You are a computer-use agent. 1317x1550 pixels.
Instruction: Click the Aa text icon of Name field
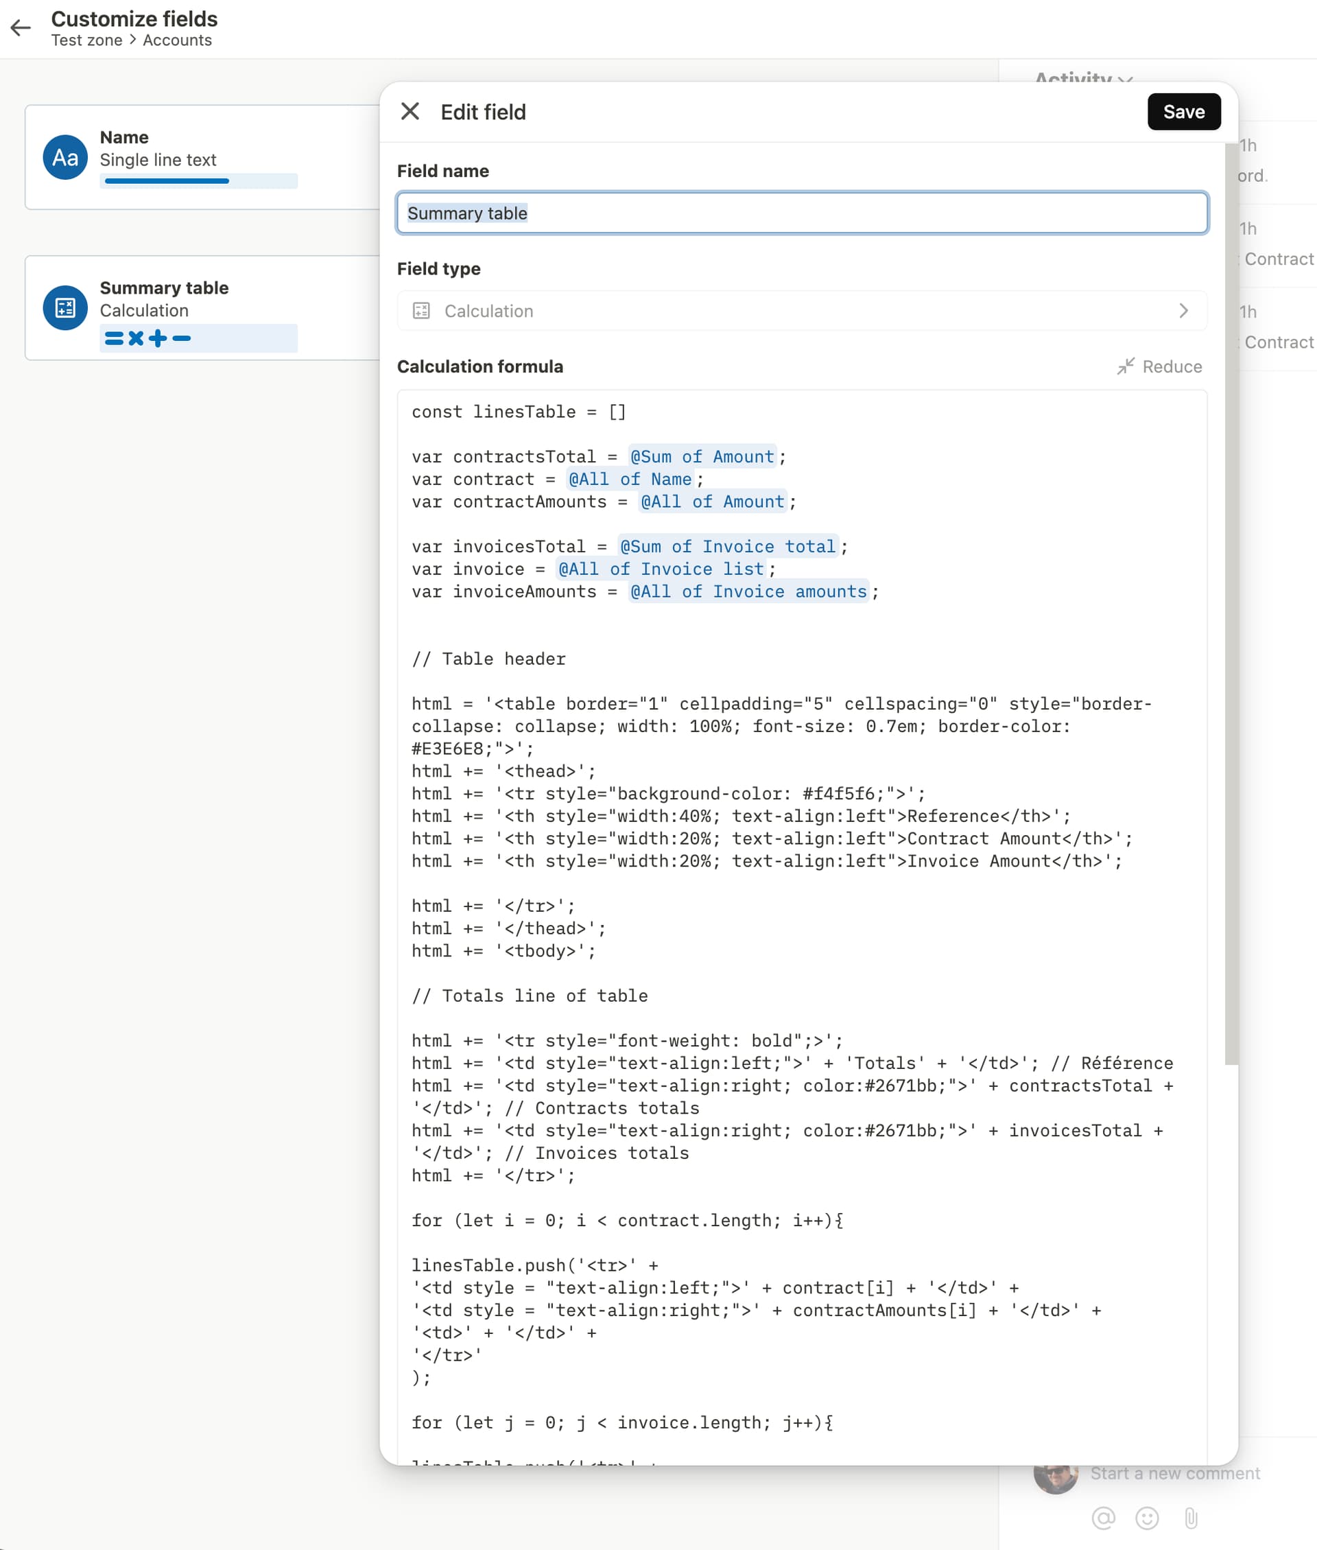(65, 158)
